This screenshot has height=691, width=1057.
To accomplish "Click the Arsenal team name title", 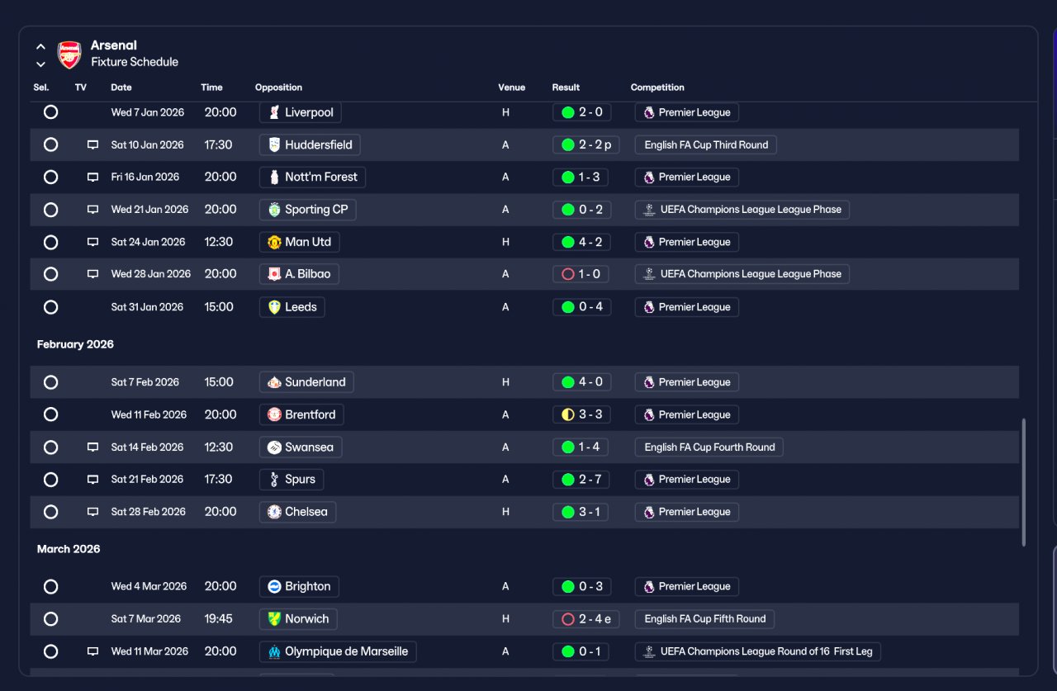I will coord(114,45).
